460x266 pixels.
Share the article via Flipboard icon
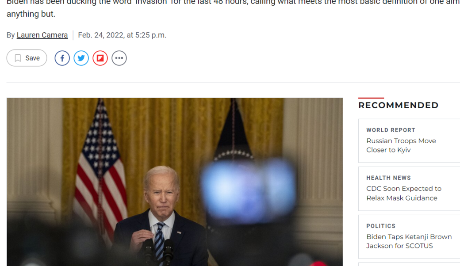coord(100,58)
